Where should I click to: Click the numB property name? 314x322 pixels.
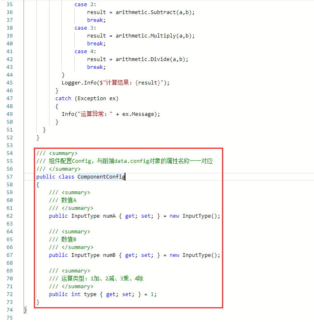109,255
